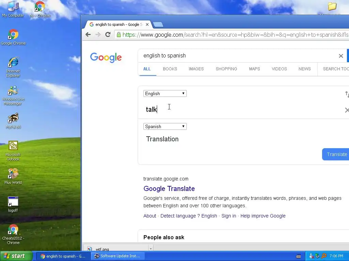Click the blue Translate button
The image size is (349, 261).
(x=336, y=154)
